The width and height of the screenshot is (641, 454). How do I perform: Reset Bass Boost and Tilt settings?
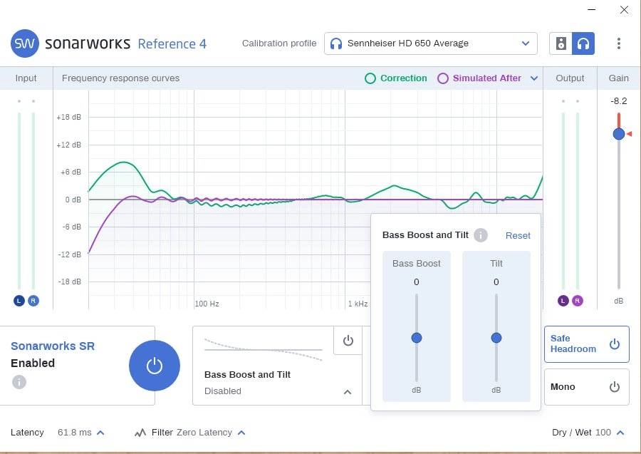click(x=518, y=236)
